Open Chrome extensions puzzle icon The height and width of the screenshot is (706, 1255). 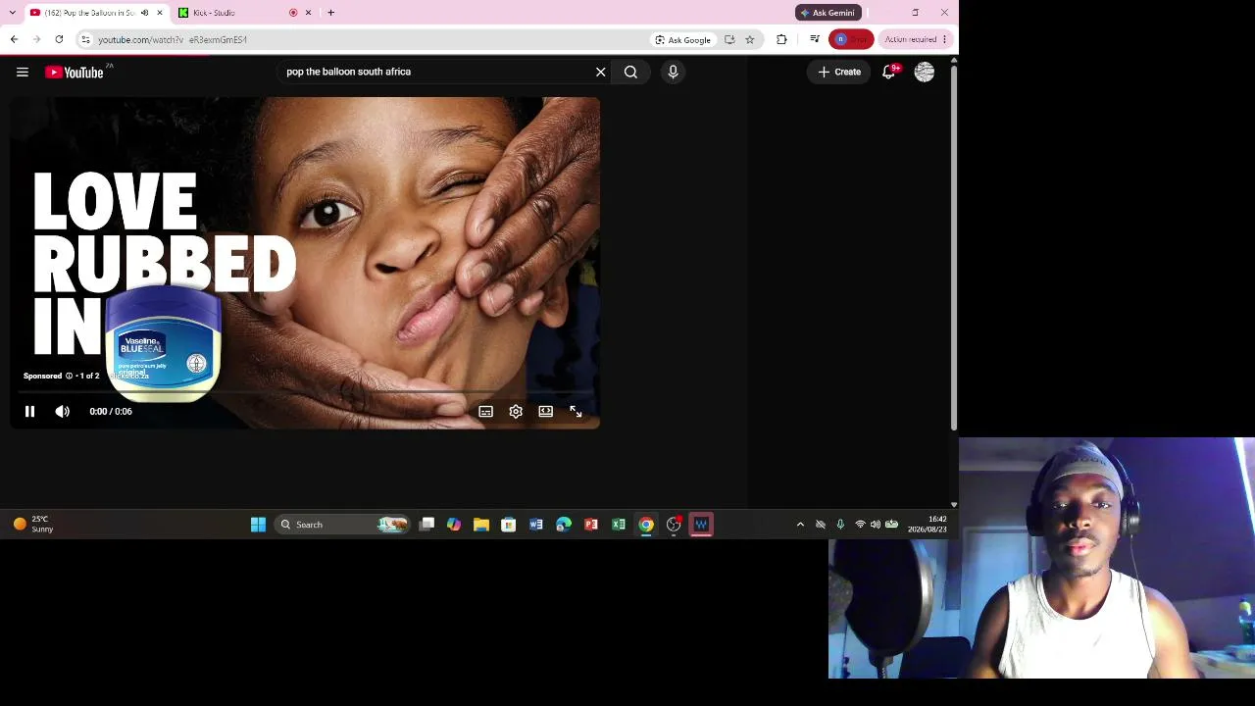(781, 39)
